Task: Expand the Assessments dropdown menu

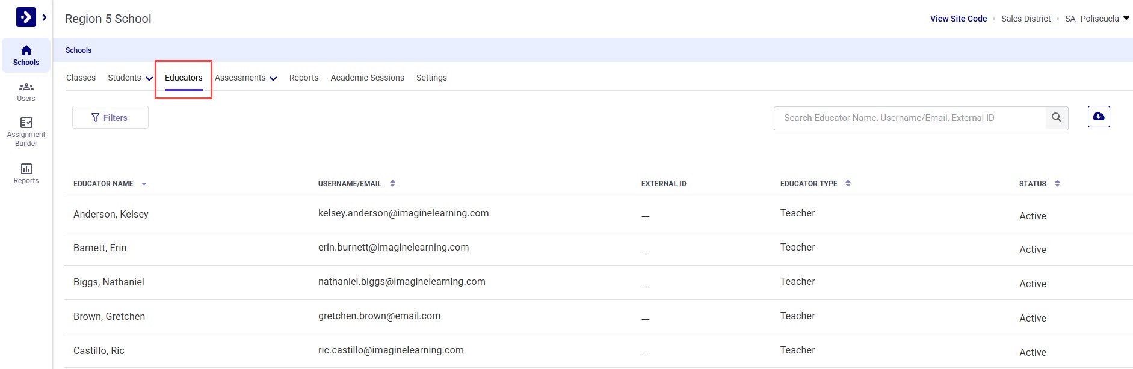Action: [x=245, y=78]
